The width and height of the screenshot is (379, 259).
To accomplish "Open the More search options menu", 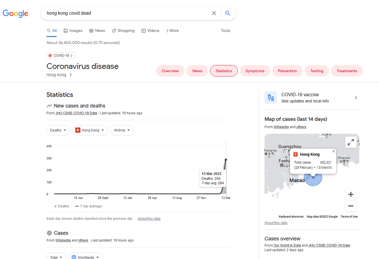I will click(173, 31).
